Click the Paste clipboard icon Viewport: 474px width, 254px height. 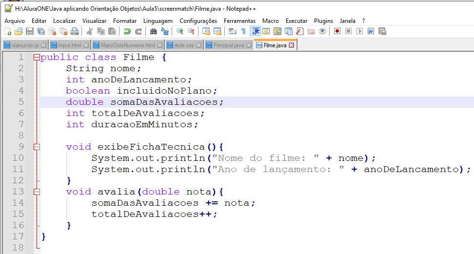click(112, 31)
